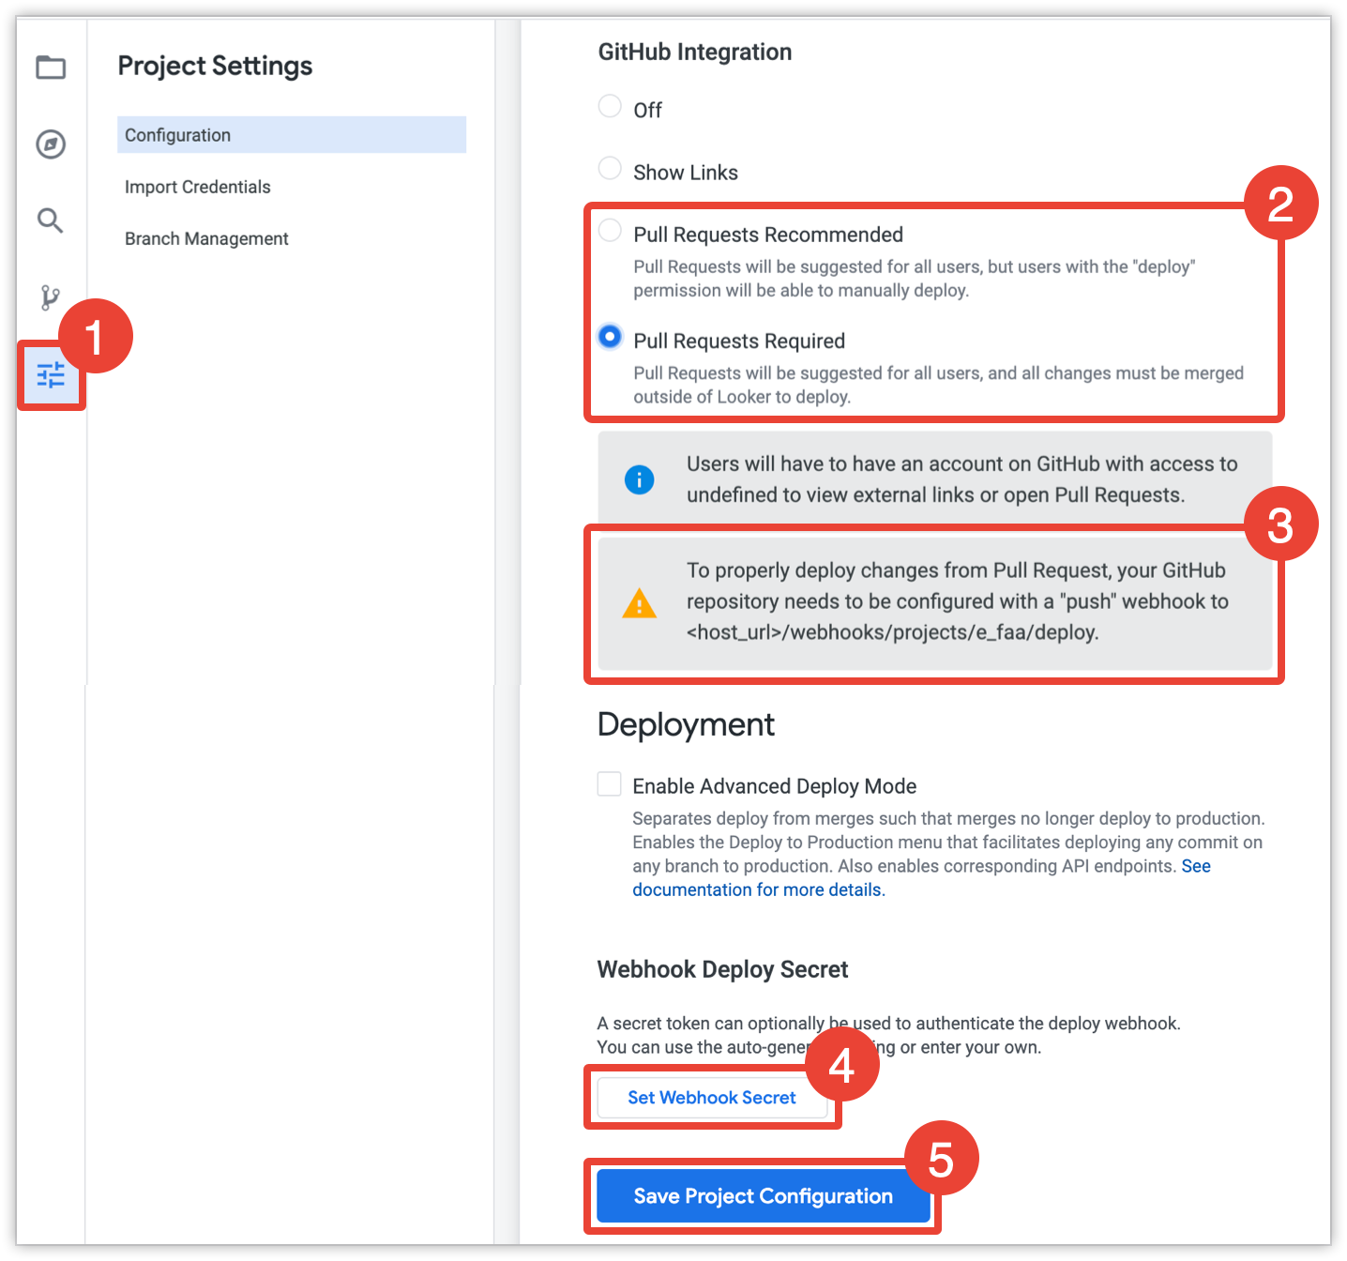Screen dimensions: 1347x1261
Task: Enable the Advanced Deploy Mode checkbox
Action: pyautogui.click(x=610, y=784)
